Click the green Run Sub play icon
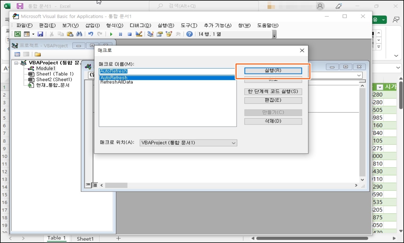The width and height of the screenshot is (404, 243). 111,34
